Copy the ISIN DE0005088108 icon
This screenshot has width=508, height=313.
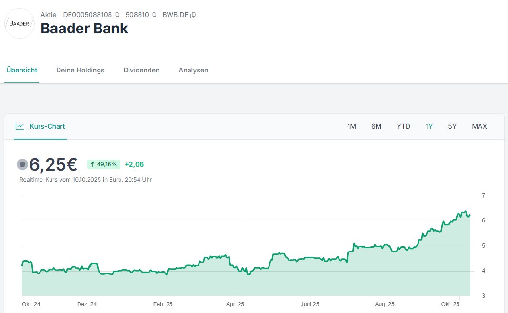pos(116,15)
